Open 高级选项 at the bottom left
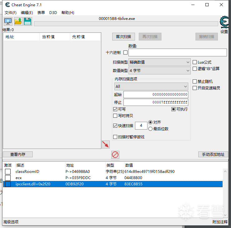The width and height of the screenshot is (231, 228). point(11,222)
